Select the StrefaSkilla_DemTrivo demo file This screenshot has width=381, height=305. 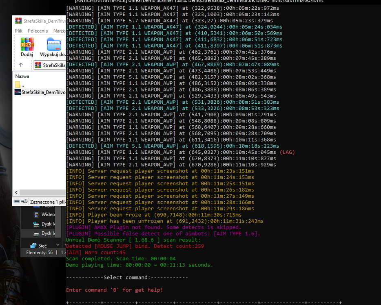tap(40, 92)
